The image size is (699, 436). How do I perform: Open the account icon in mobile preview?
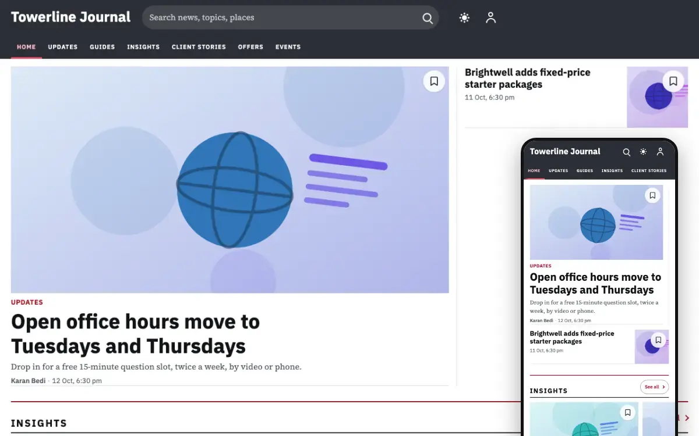point(660,152)
